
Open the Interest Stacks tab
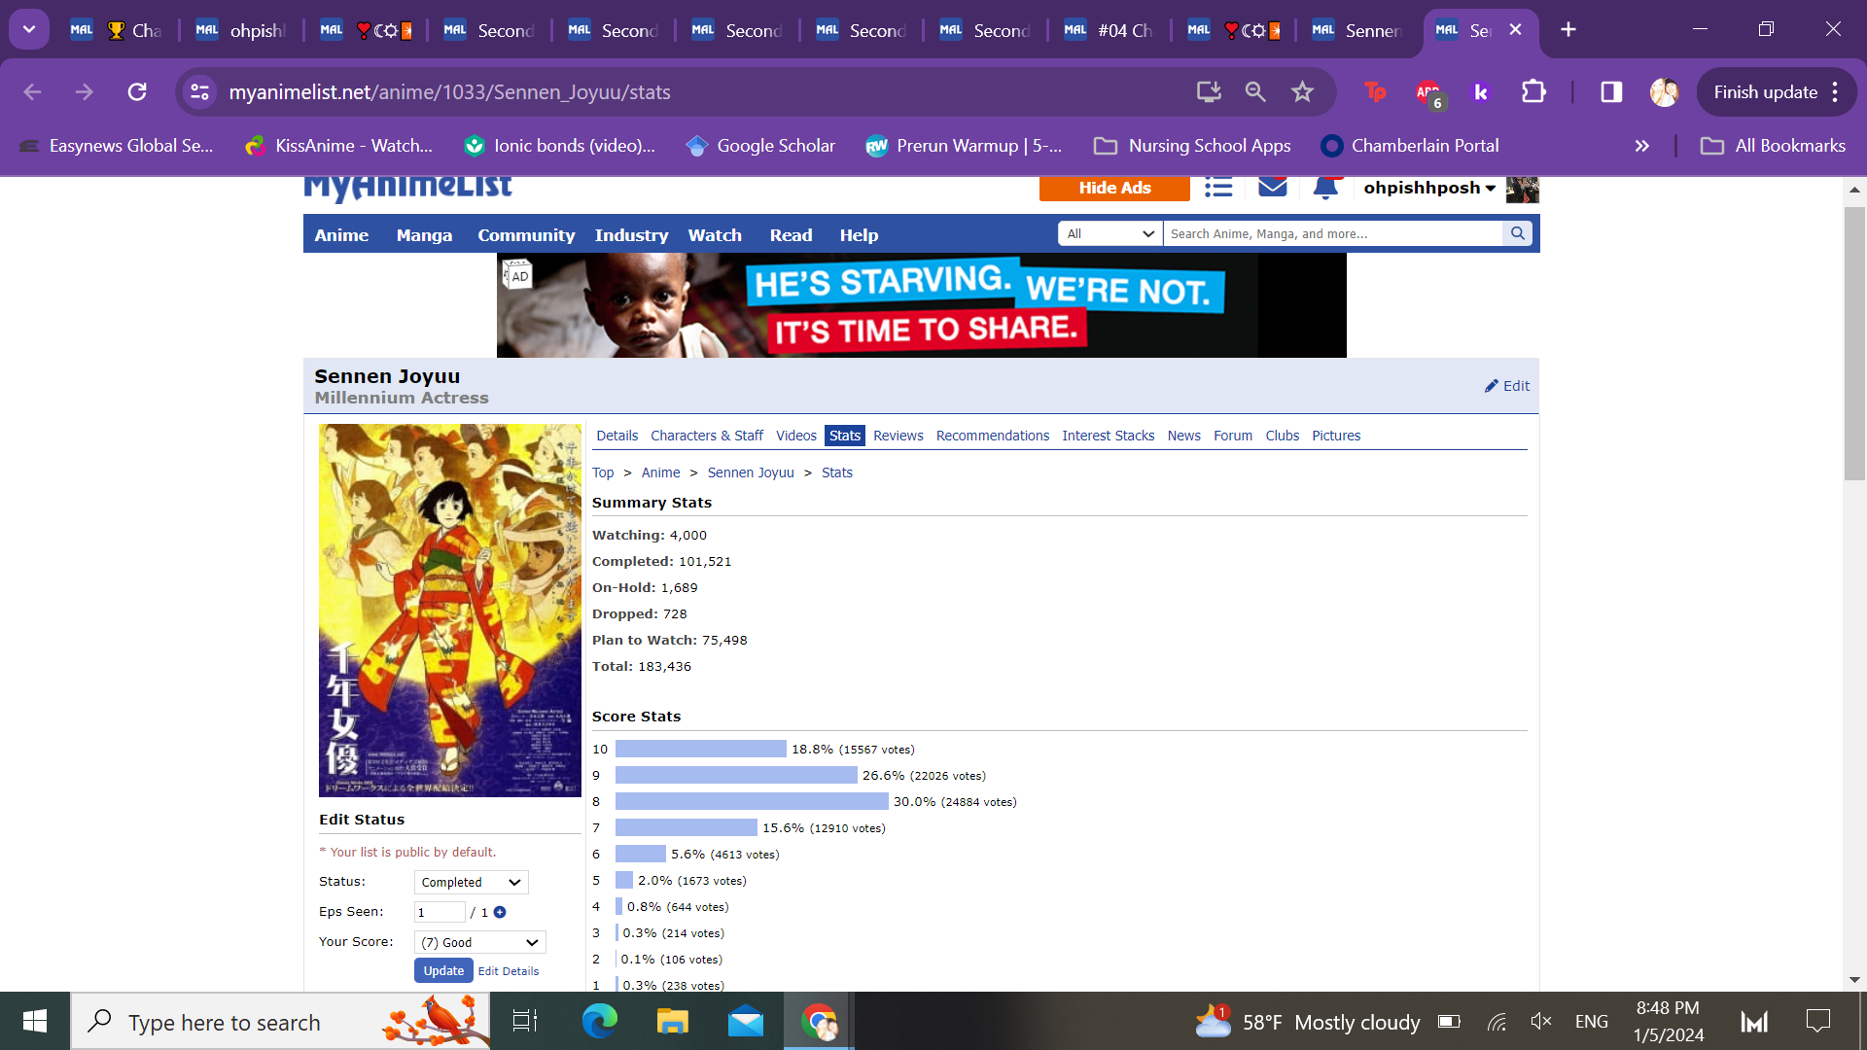click(1109, 436)
